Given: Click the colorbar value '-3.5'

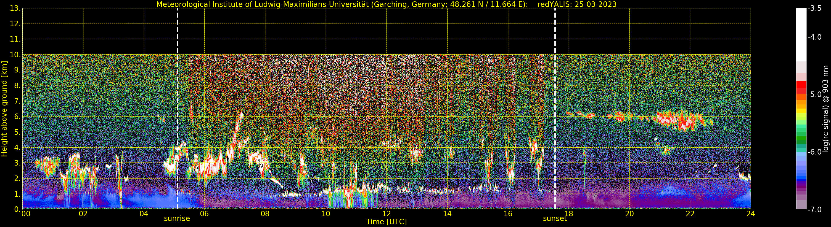Looking at the screenshot, I should pyautogui.click(x=814, y=8).
